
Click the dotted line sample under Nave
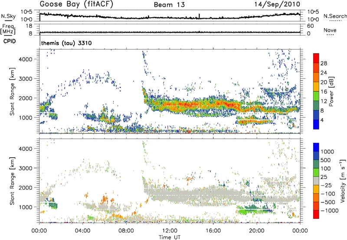coord(330,35)
